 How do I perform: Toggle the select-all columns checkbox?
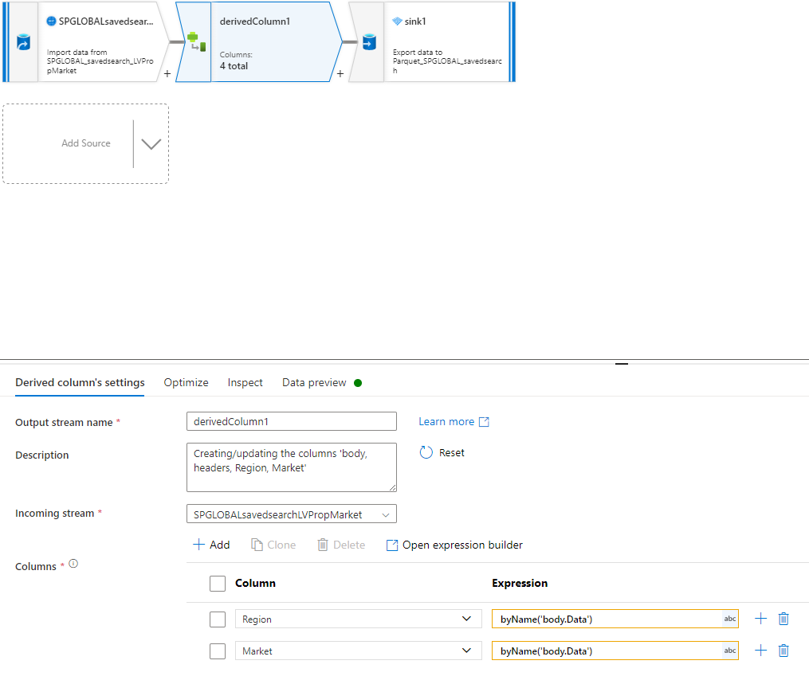coord(218,584)
